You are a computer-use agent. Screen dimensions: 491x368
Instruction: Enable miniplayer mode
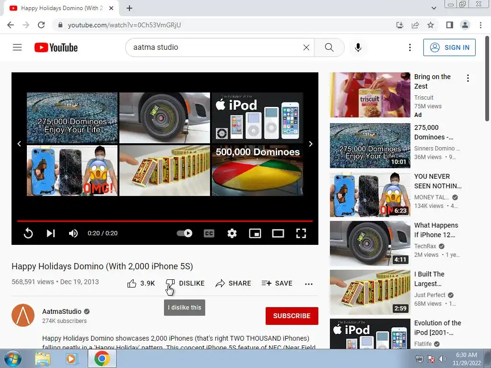pyautogui.click(x=255, y=233)
